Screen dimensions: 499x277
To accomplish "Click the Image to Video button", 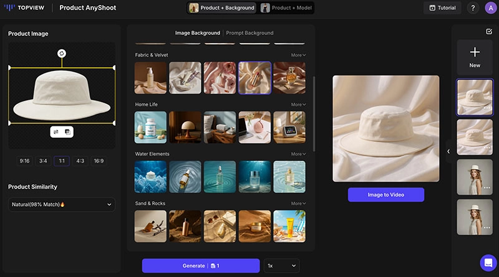I will (x=385, y=195).
